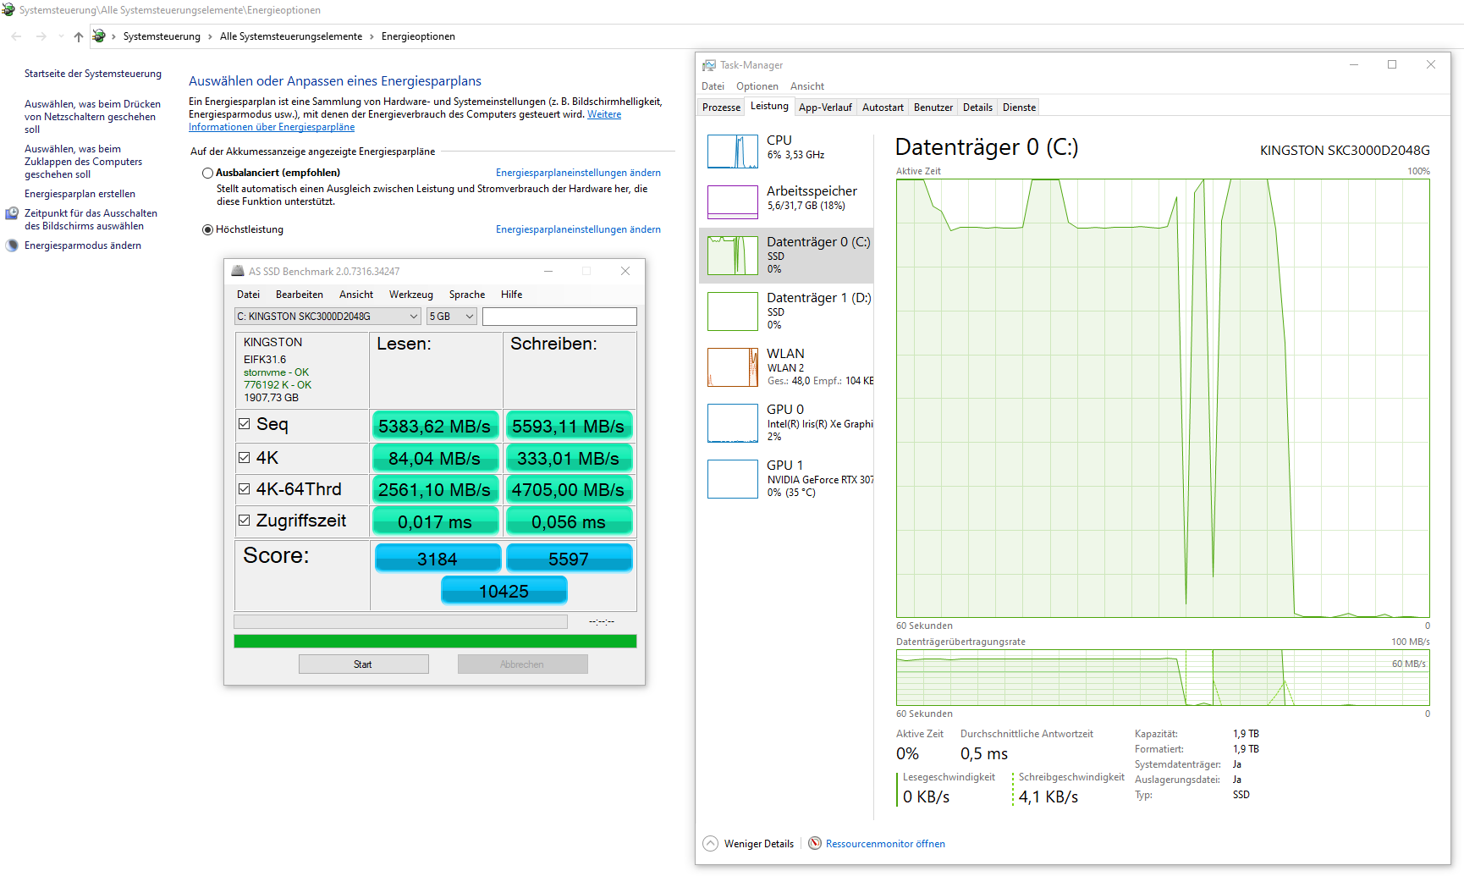The image size is (1464, 882).
Task: Click the up-level arrow in Control Panel
Action: [79, 36]
